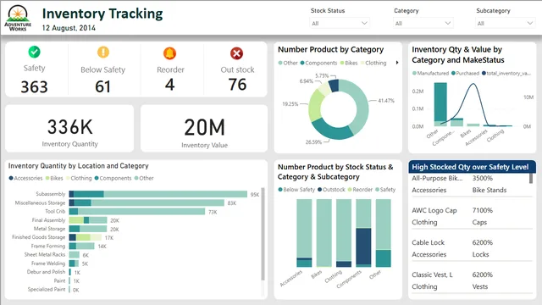
Task: Click the dark Outstock segment of Components column
Action: 363,247
